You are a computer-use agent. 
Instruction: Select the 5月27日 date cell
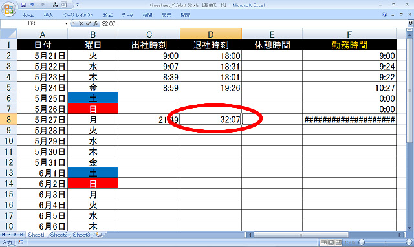42,119
